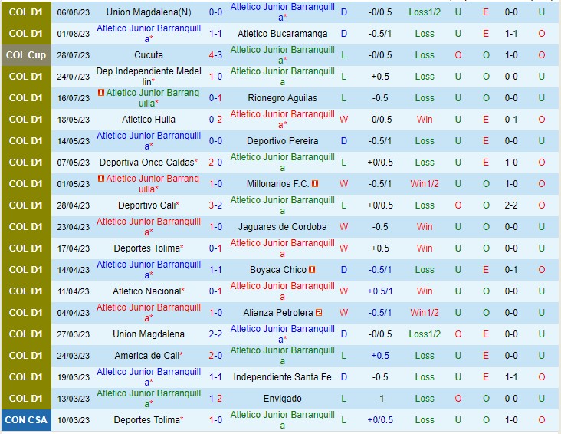Open the 3-2 score on 28/04/23
Viewport: 561px width, 434px height.
pos(215,205)
